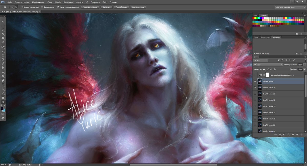This screenshot has width=307, height=166.
Task: Switch to the Стили tab
Action: [256, 37]
